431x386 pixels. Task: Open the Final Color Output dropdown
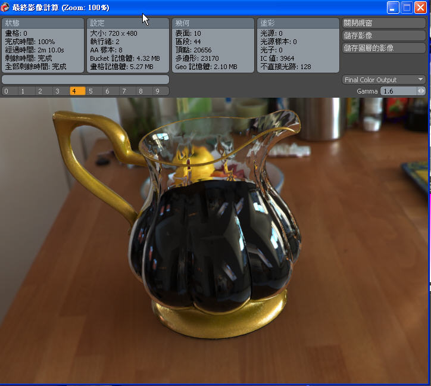click(384, 80)
